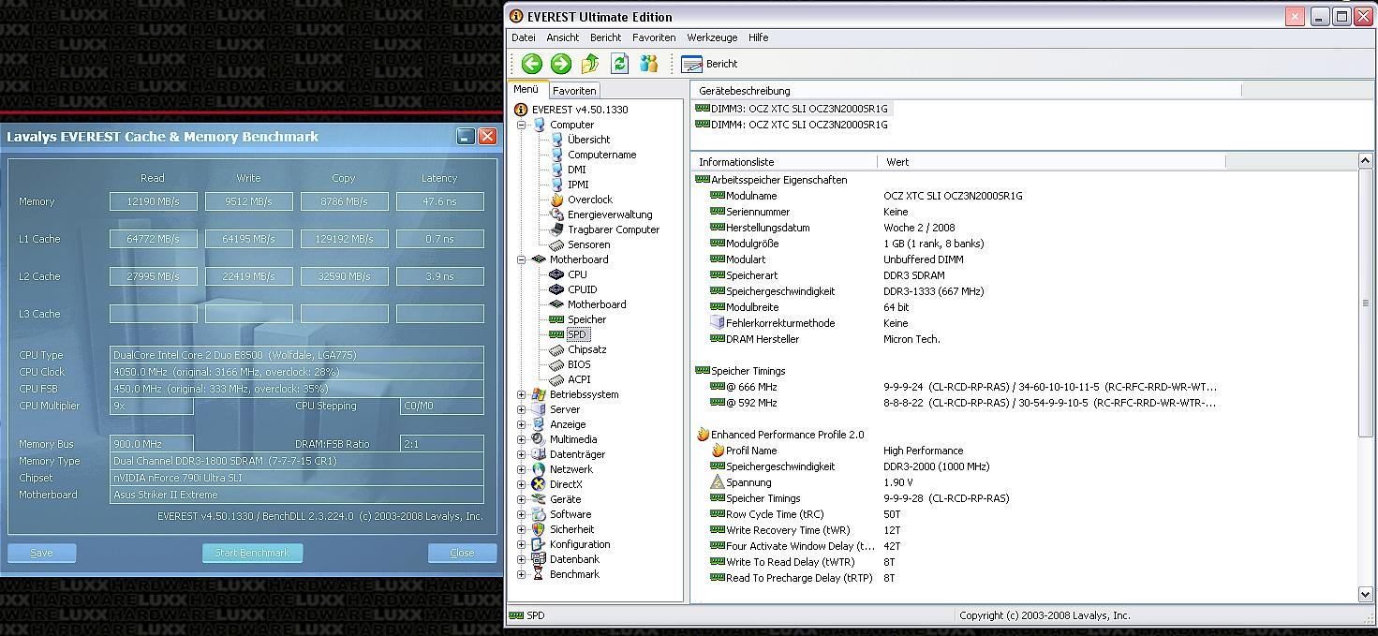Select the DMI tree item icon

[x=556, y=170]
